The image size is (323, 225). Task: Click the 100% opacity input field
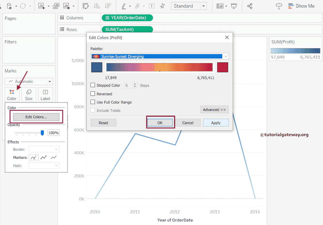54,133
